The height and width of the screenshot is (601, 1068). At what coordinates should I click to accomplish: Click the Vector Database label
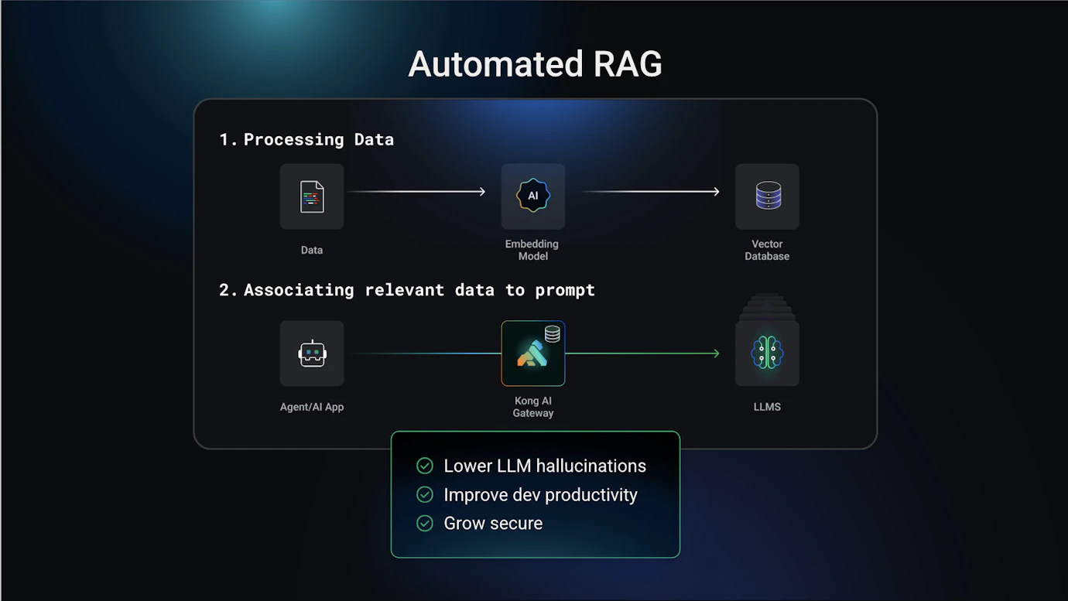tap(767, 250)
